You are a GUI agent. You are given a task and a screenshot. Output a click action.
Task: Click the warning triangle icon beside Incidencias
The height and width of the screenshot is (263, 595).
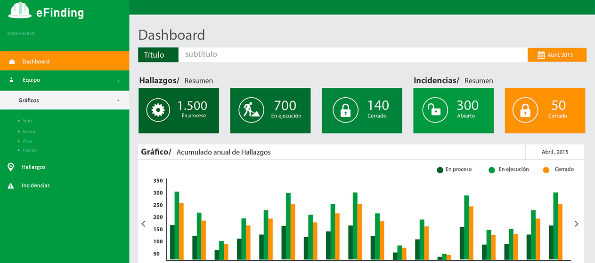click(11, 186)
